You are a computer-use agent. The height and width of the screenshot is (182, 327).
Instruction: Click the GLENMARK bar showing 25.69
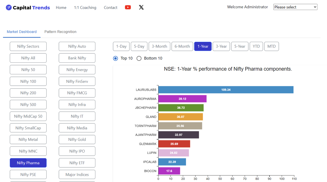coord(174,144)
